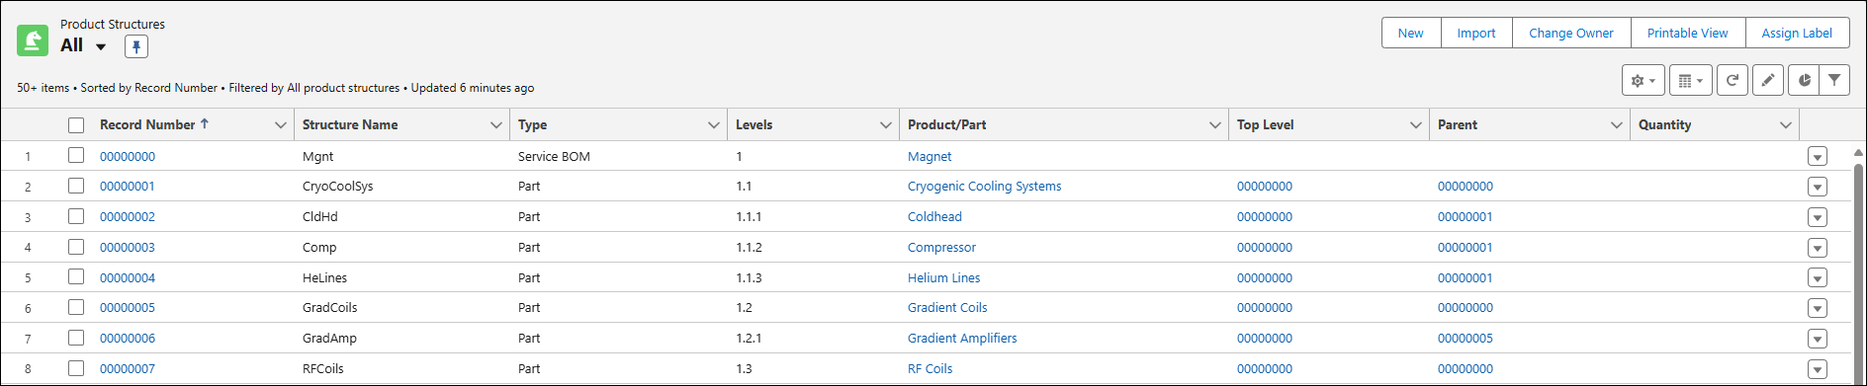This screenshot has width=1867, height=386.
Task: Check the row for record 00000005
Action: pos(76,307)
